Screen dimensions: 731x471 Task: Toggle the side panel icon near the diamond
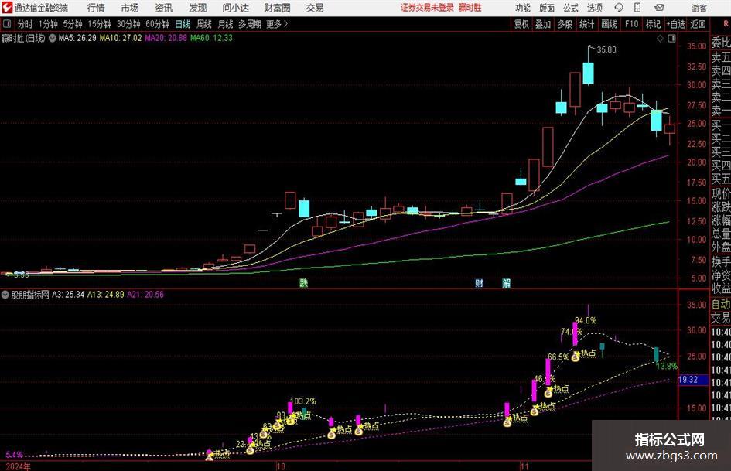(x=671, y=39)
